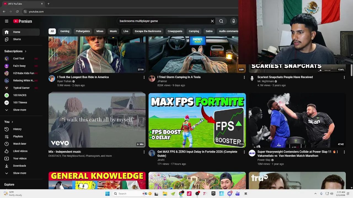Go to FaZe Sway channel subscription

[x=21, y=66]
